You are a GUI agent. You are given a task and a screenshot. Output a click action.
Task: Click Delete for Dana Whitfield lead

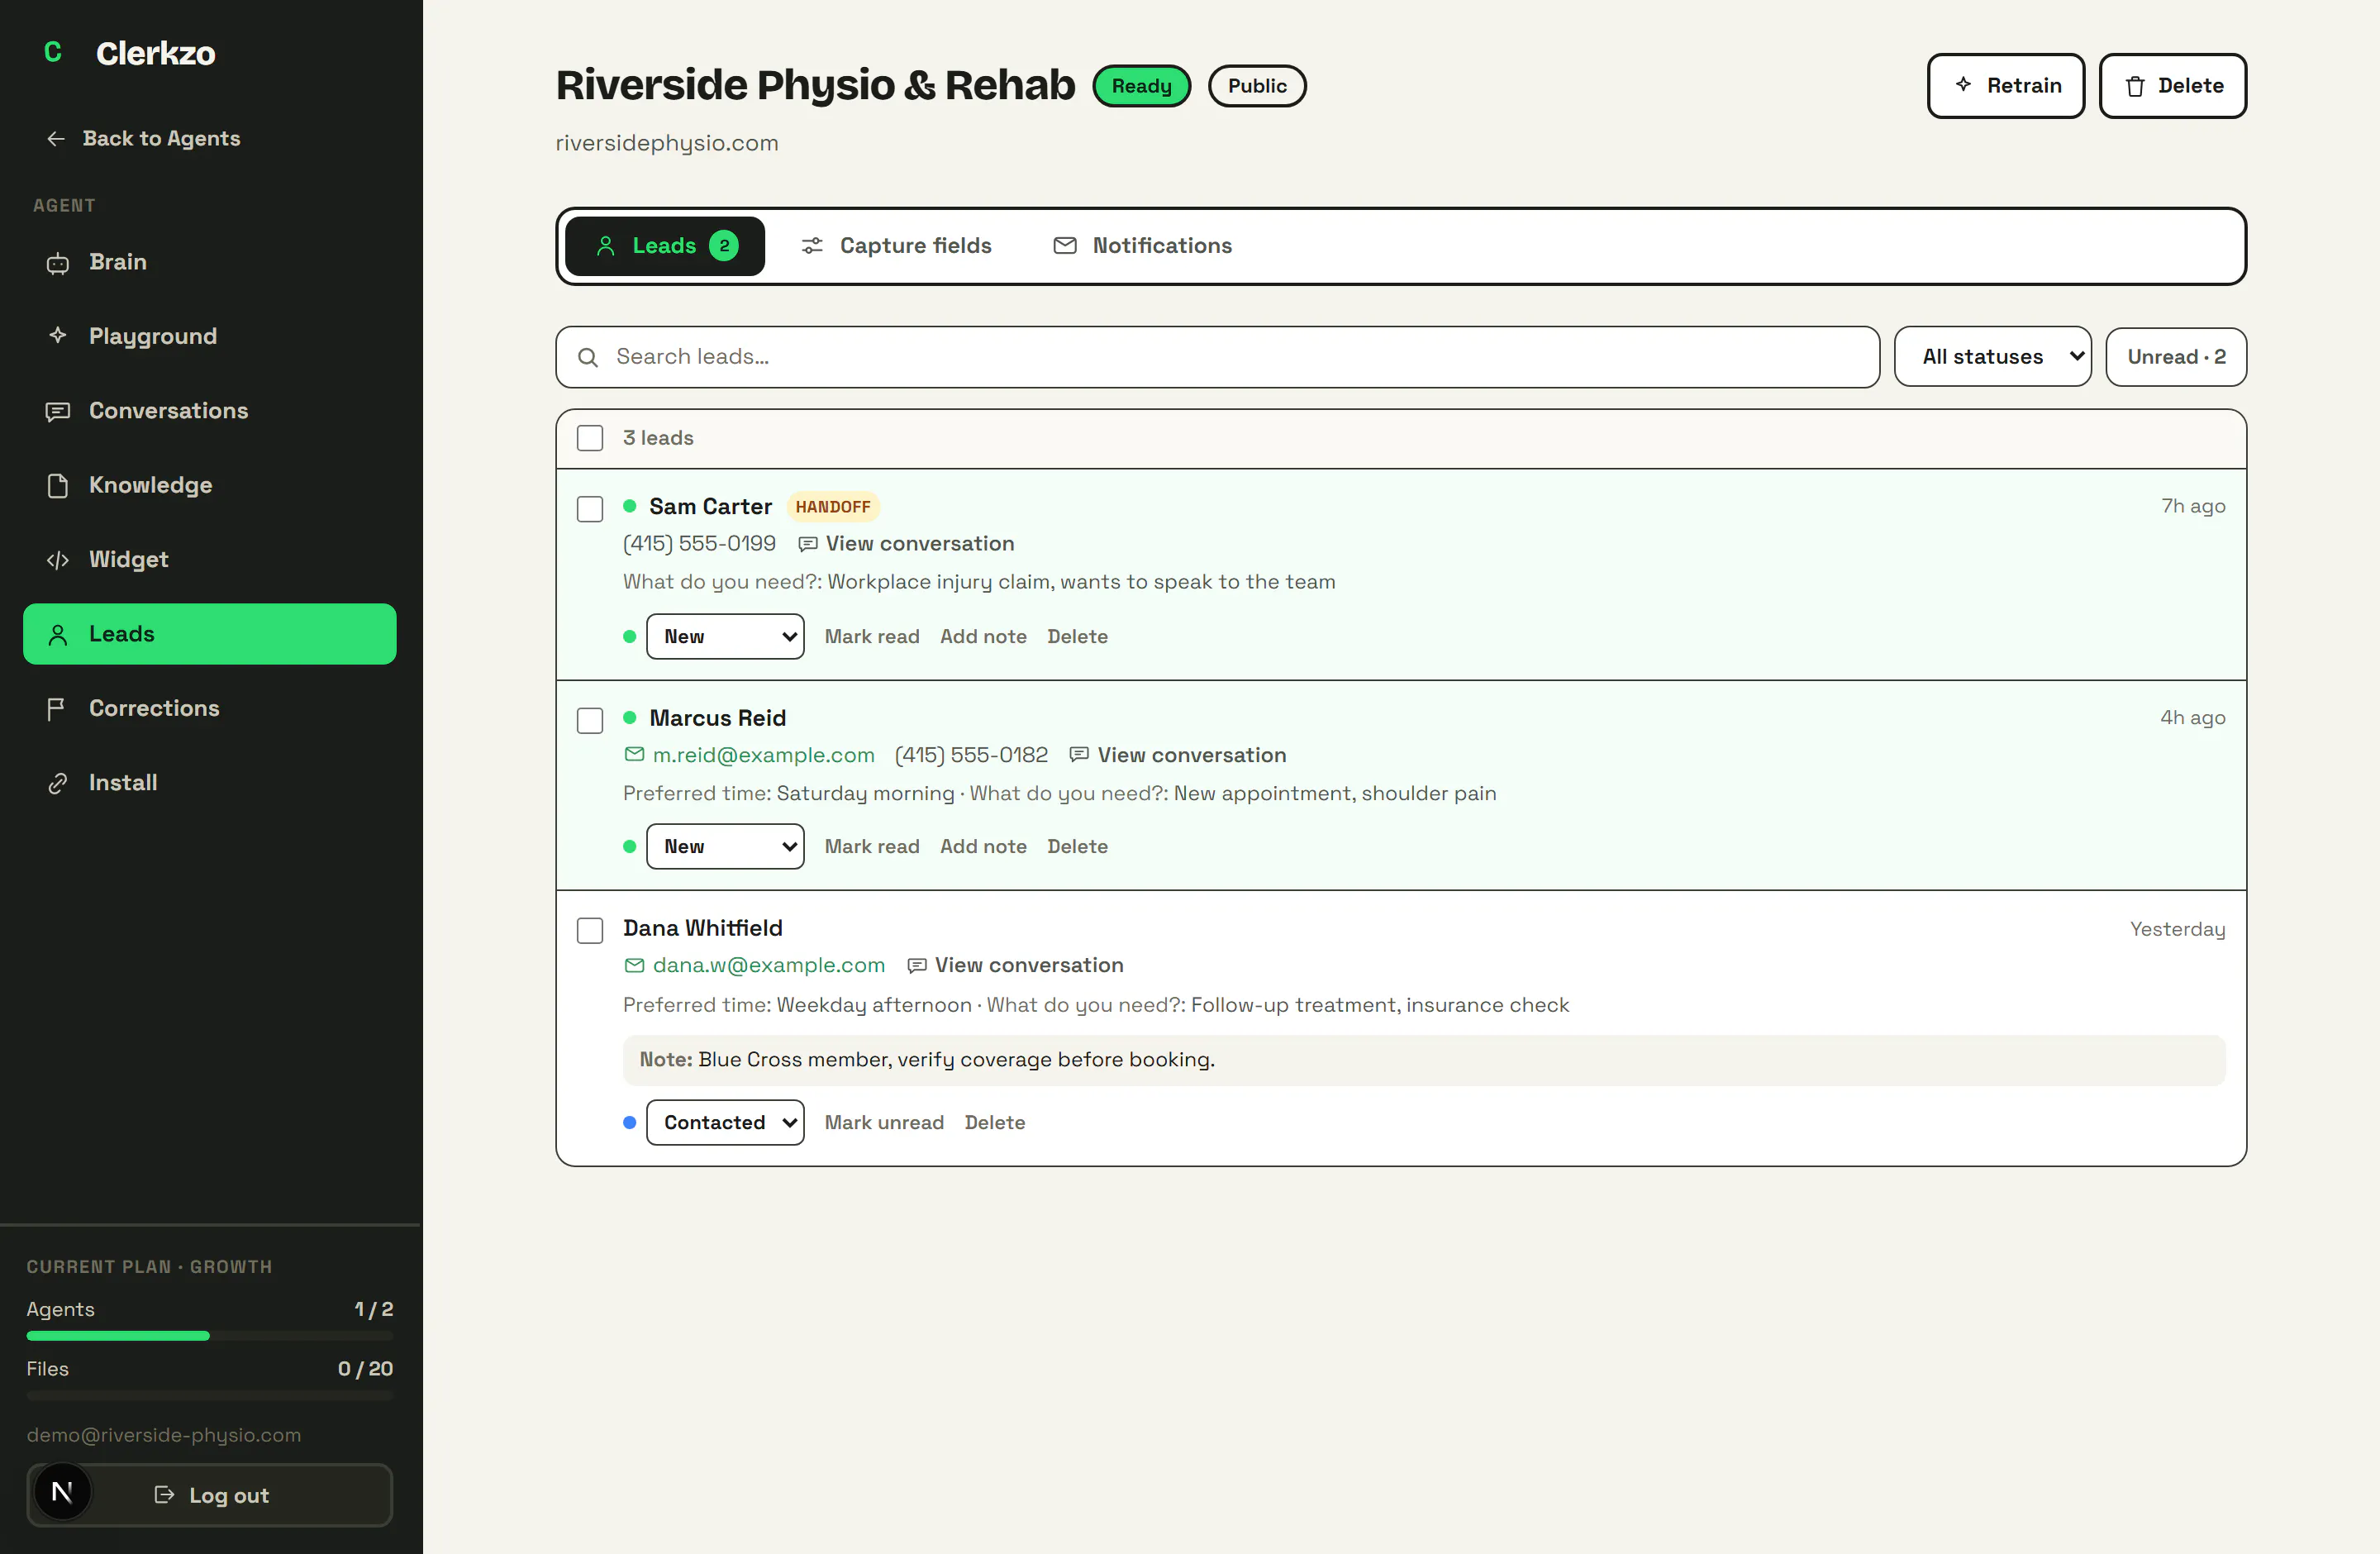(995, 1123)
